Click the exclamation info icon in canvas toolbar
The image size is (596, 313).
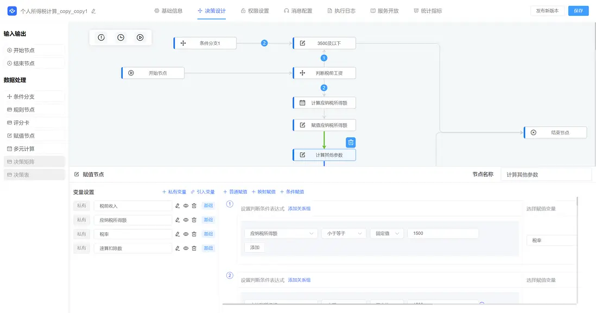pyautogui.click(x=101, y=37)
